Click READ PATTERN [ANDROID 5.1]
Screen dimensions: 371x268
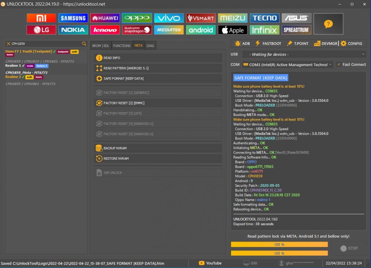point(158,68)
